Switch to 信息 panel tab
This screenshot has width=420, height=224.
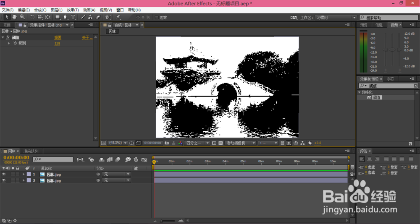(379, 25)
